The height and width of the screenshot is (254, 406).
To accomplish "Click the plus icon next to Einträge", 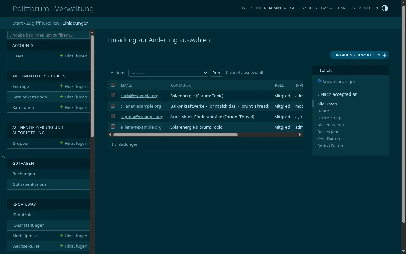I will click(62, 86).
